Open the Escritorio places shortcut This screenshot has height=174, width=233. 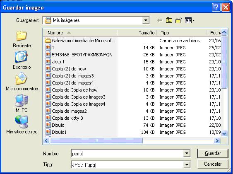[x=22, y=60]
